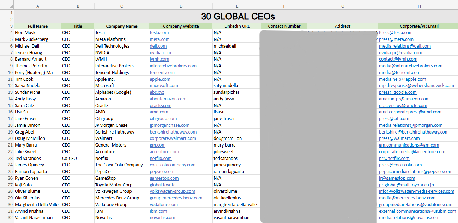Click the media.relations@novartis.com email link

409,217
